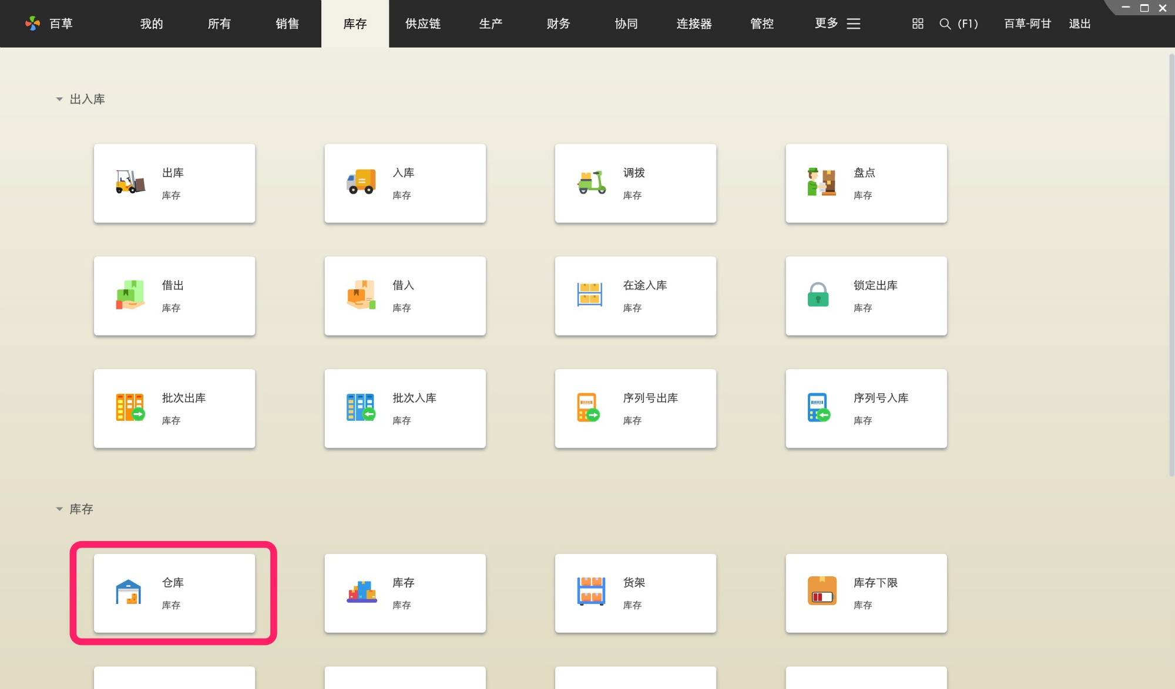This screenshot has height=689, width=1175.
Task: Select the 调拨 scooter icon
Action: coord(592,183)
